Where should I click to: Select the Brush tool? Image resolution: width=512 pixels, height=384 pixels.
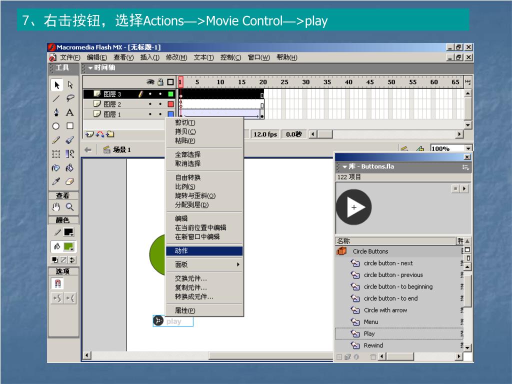(x=70, y=140)
